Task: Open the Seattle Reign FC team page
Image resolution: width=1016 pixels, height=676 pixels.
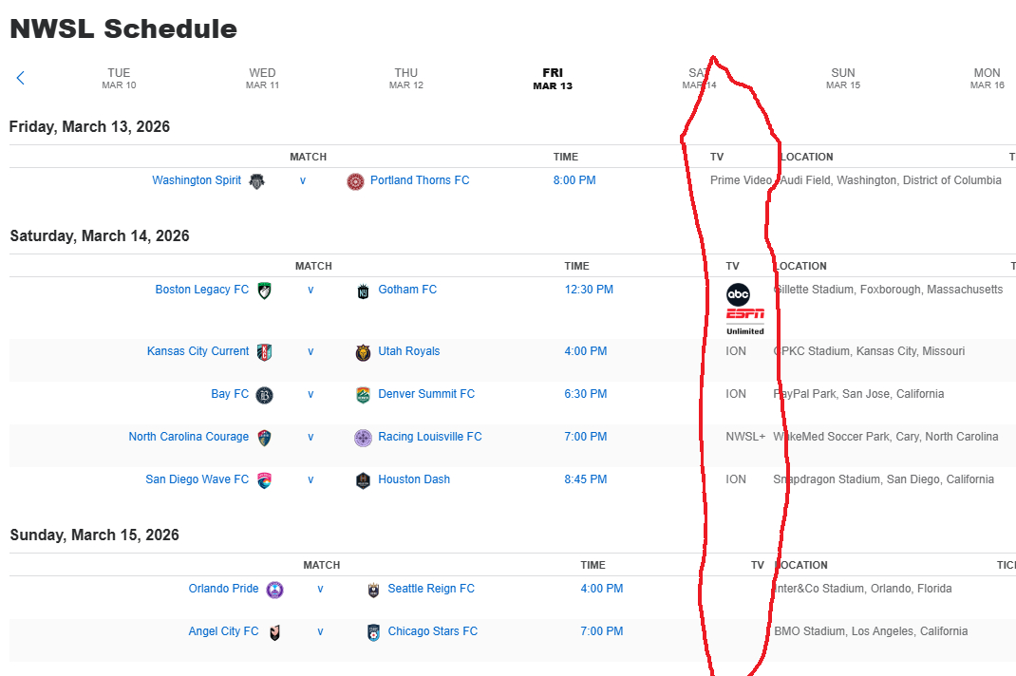Action: [x=431, y=589]
